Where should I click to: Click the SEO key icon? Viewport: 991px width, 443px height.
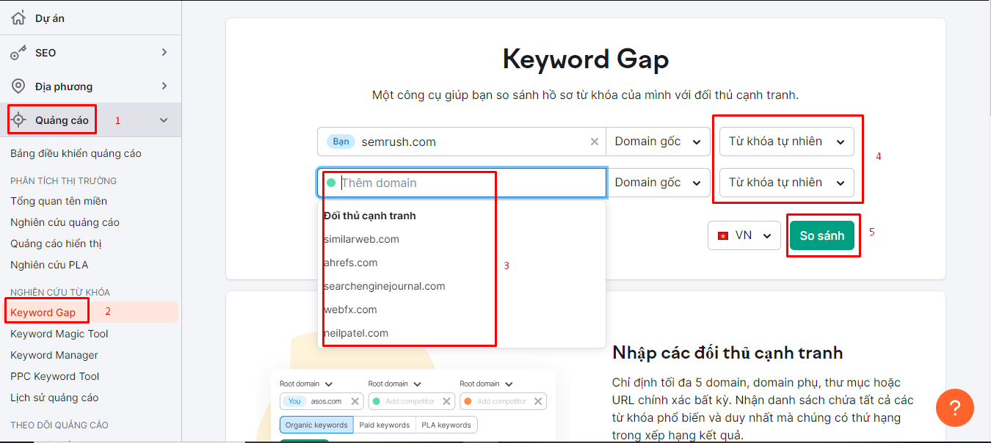click(18, 53)
